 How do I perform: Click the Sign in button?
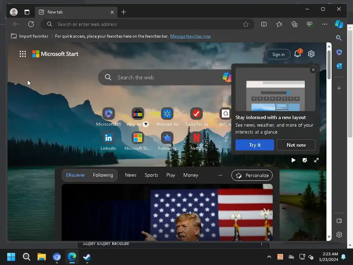(x=278, y=54)
